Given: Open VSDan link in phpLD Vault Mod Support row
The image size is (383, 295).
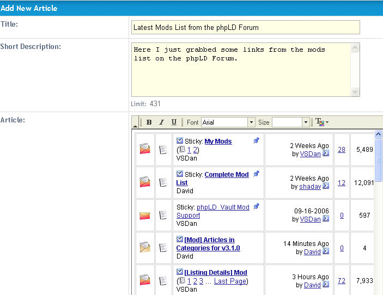Looking at the screenshot, I should click(310, 219).
